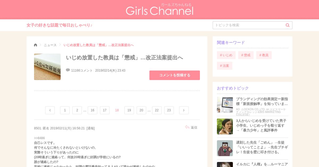
Task: Click the AD (LOCKON CO.,LTD.) attribution text
Action: pos(261,112)
